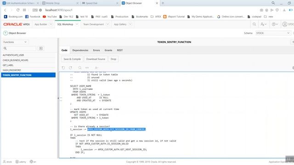Open the APEX bookmarks folder
The width and height of the screenshot is (294, 165).
(156, 16)
